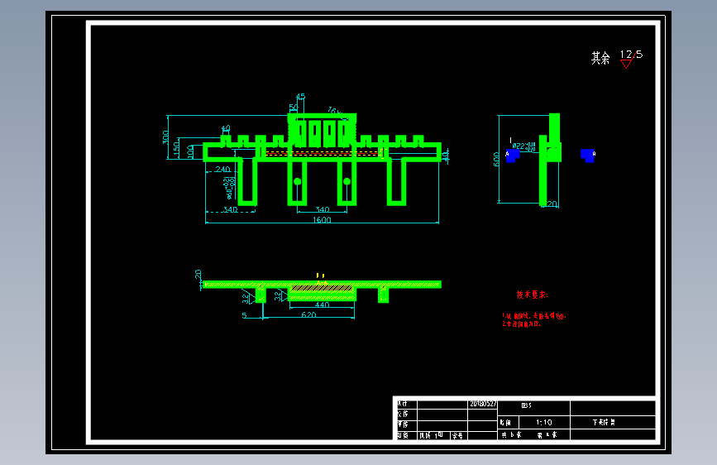Click the 45 dimension above the top block
717x465 pixels.
pos(300,97)
